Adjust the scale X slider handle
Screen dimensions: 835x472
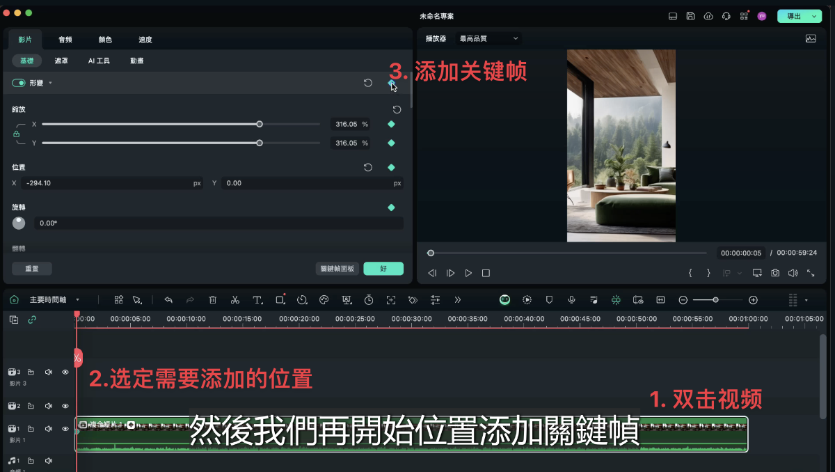[260, 124]
